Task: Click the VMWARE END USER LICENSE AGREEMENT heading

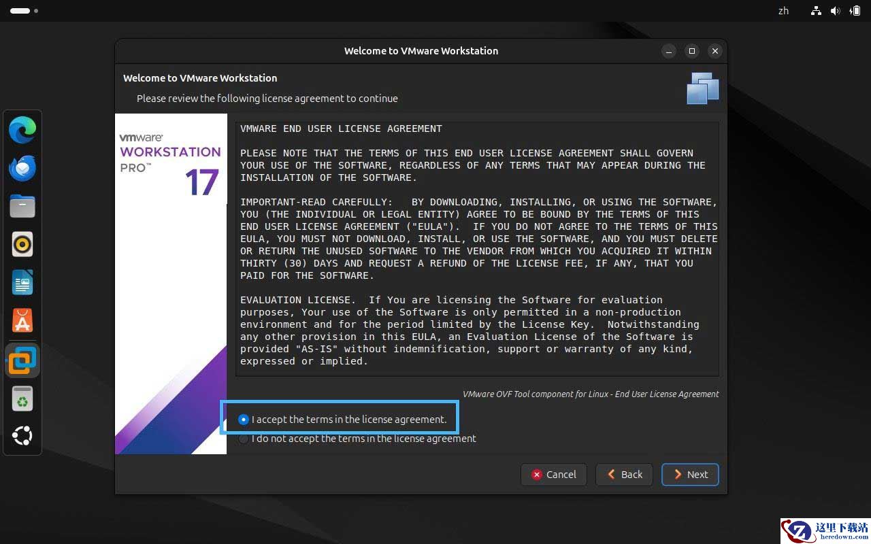Action: (341, 129)
